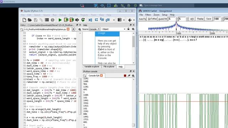The width and height of the screenshot is (228, 128).
Task: Click the message input field in the top bar
Action: click(x=169, y=6)
